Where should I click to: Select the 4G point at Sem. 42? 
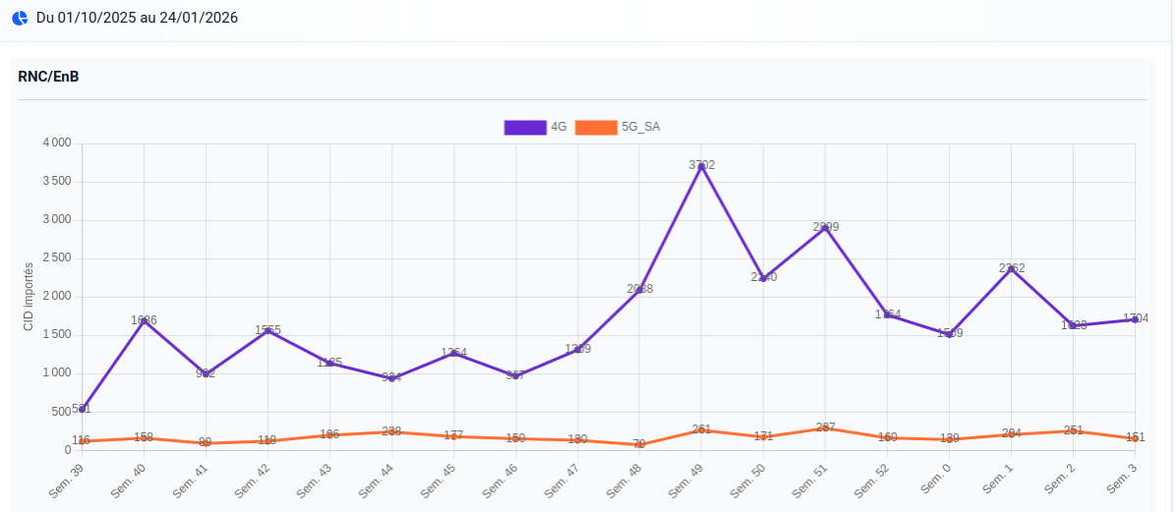coord(267,331)
